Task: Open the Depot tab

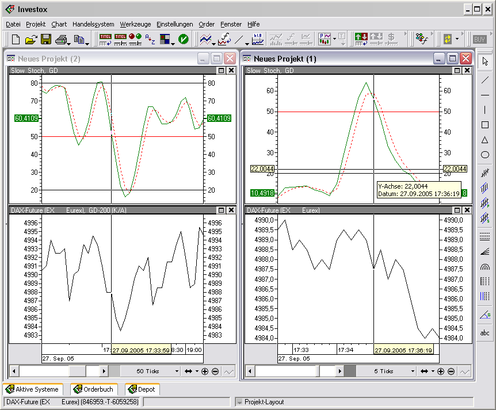Action: [x=143, y=389]
